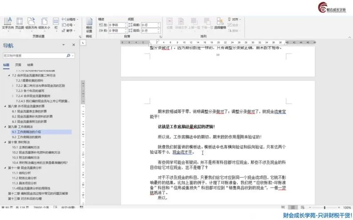Viewport: 353px width, 220px height.
Task: Switch to the 结果 tab in navigation
Action: [30, 65]
